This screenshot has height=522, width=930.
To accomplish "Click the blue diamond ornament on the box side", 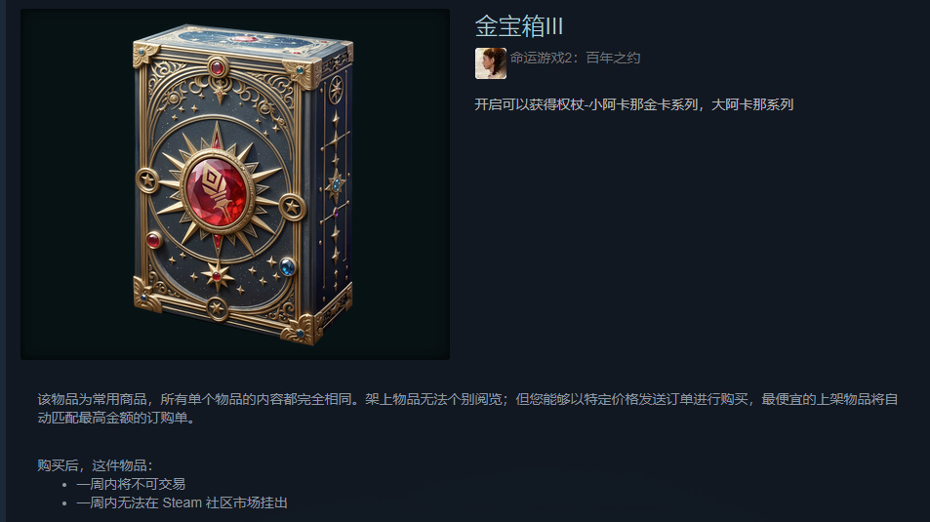I will pos(337,185).
